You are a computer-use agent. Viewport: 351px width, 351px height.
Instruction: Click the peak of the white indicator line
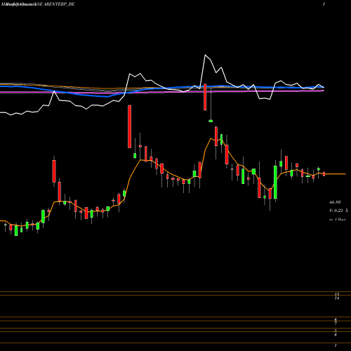[205, 55]
